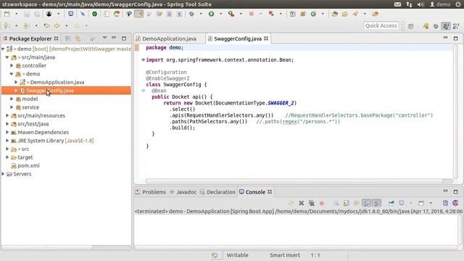Expand the service package
The width and height of the screenshot is (464, 261).
tap(12, 107)
